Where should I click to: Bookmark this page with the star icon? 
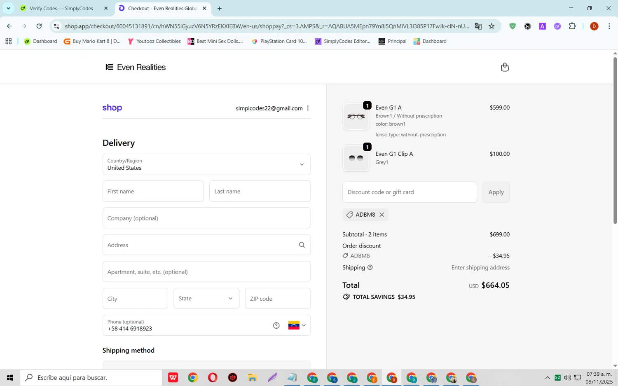492,26
